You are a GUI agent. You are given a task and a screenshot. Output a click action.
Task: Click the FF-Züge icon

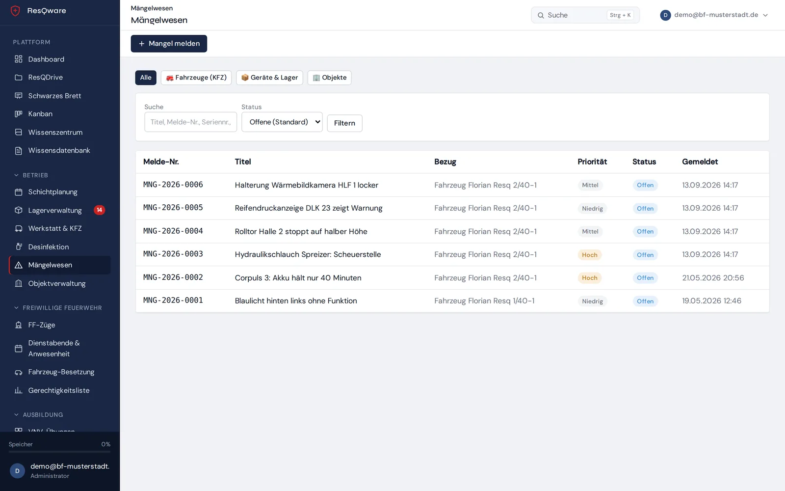point(19,325)
